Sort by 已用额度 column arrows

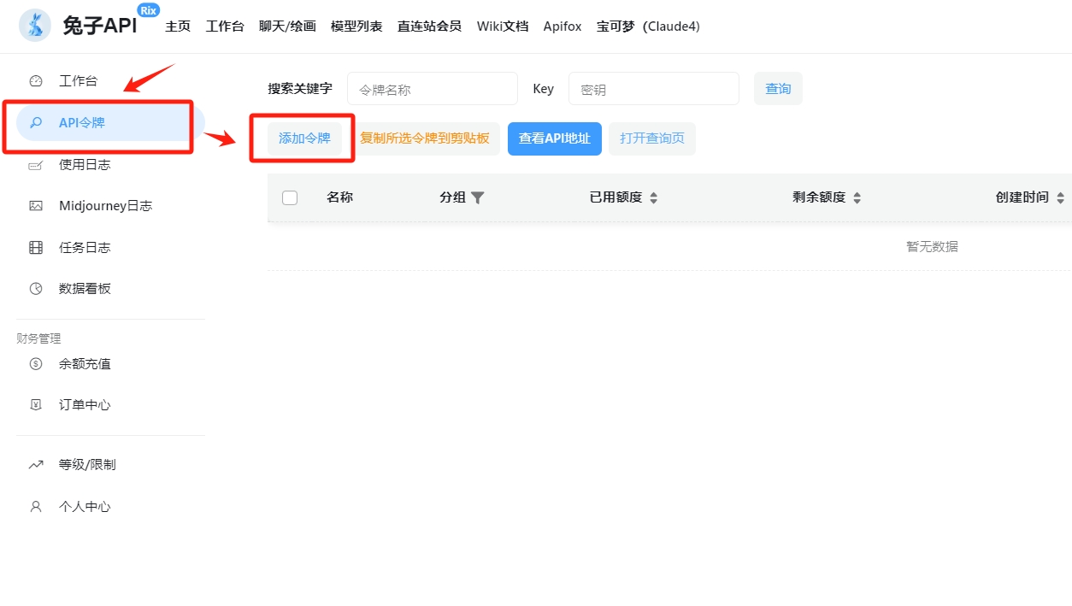pyautogui.click(x=654, y=198)
